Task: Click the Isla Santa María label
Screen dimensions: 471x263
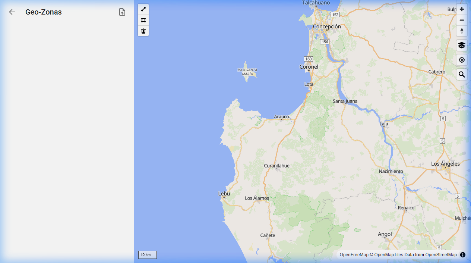Action: 247,72
